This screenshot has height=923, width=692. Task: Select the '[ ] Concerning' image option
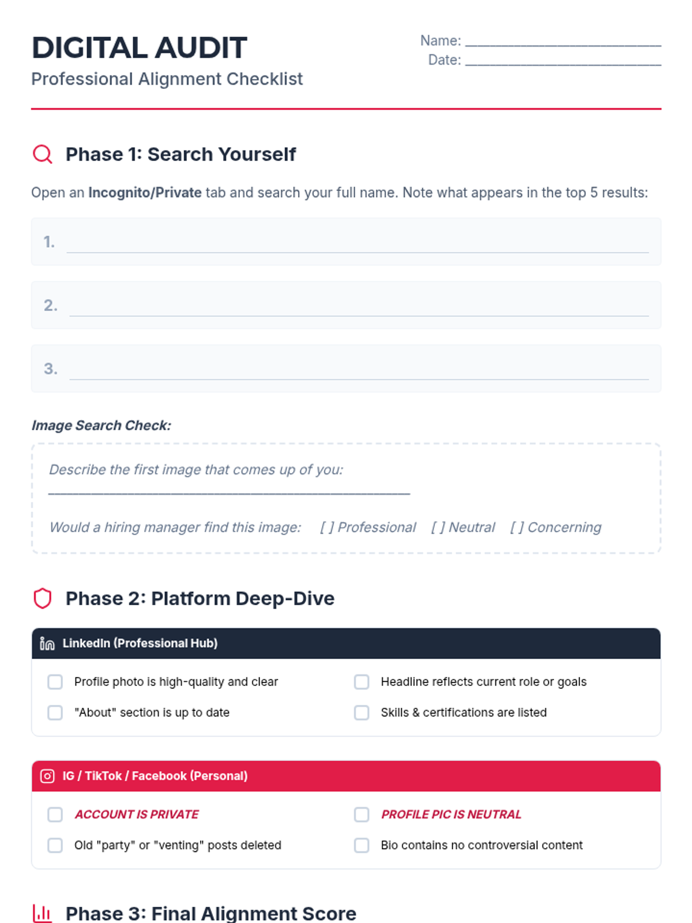click(556, 527)
